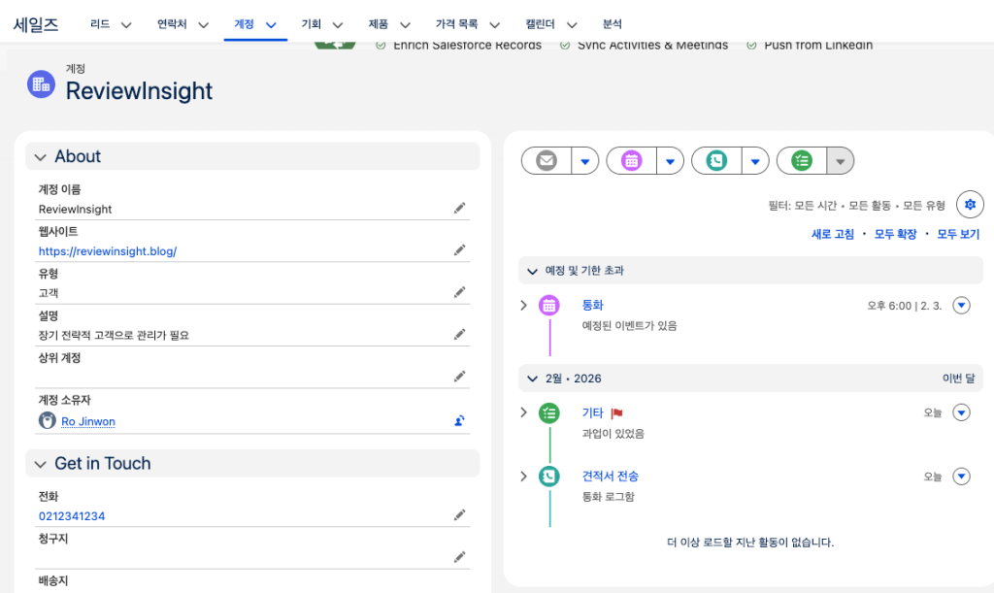Open the timeline filter settings gear
The width and height of the screenshot is (994, 593).
coord(970,205)
